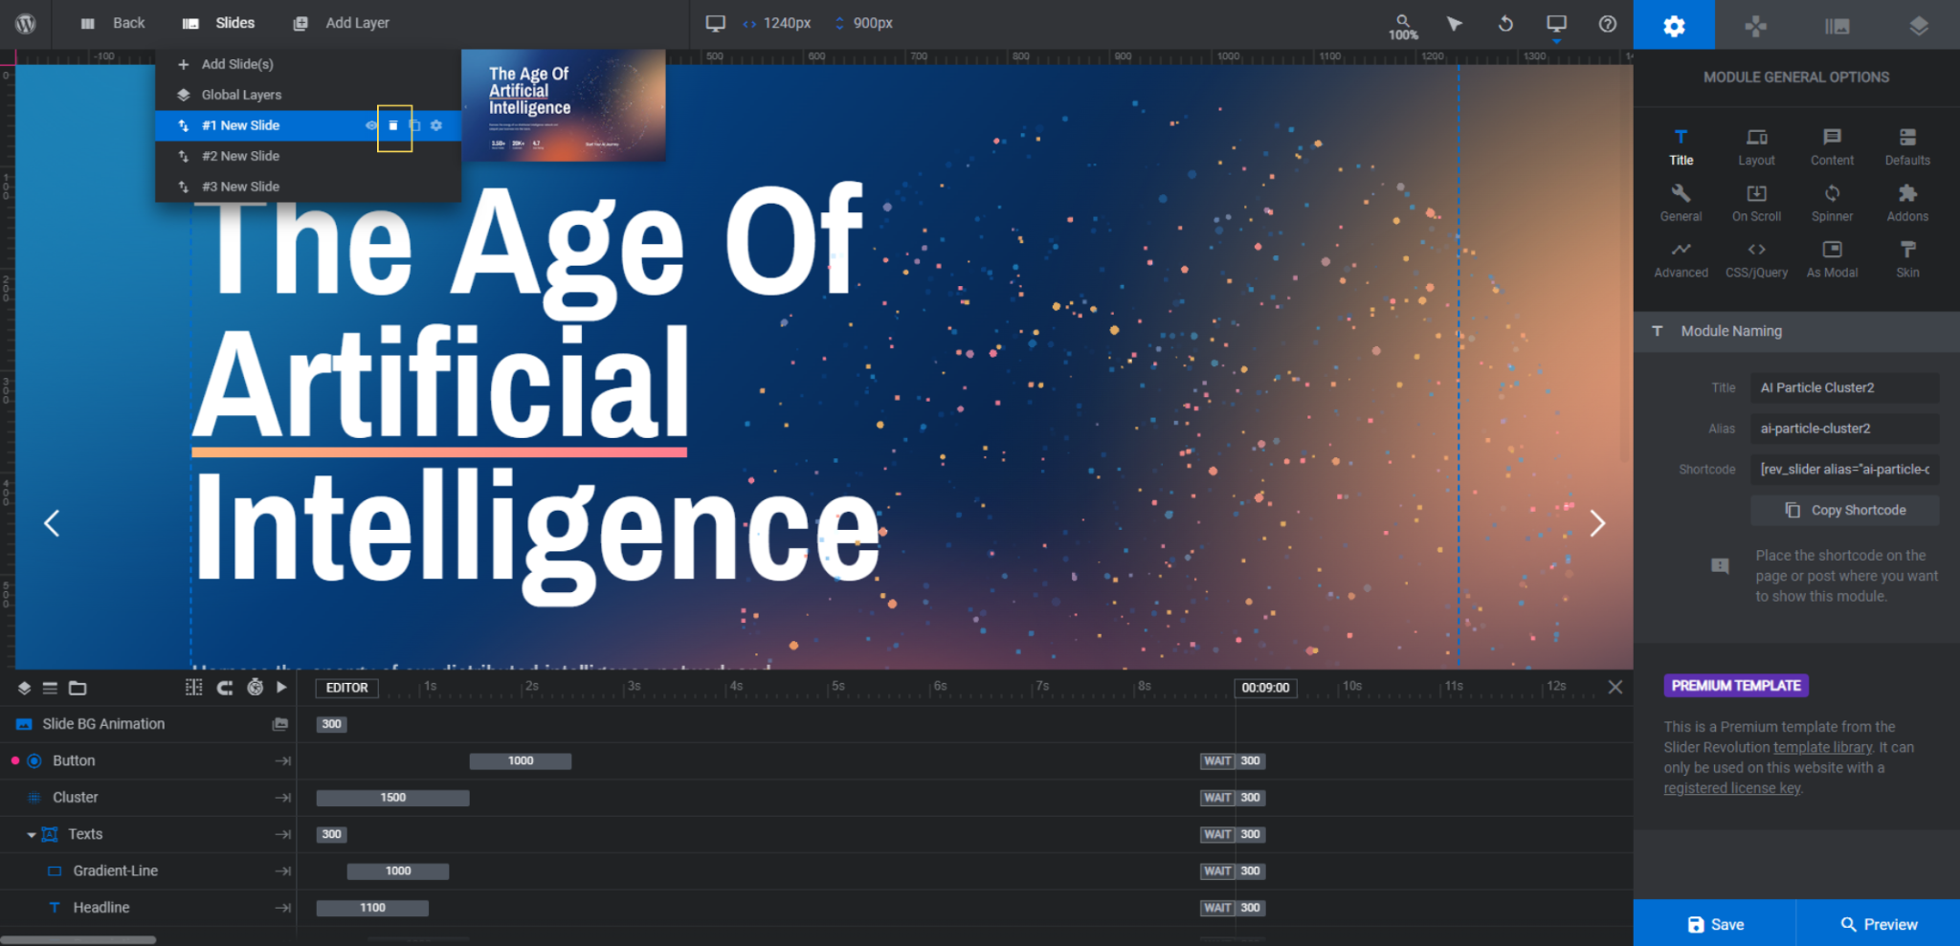Screen dimensions: 1960x946
Task: Open Global Layers from Slides menu
Action: 308,95
